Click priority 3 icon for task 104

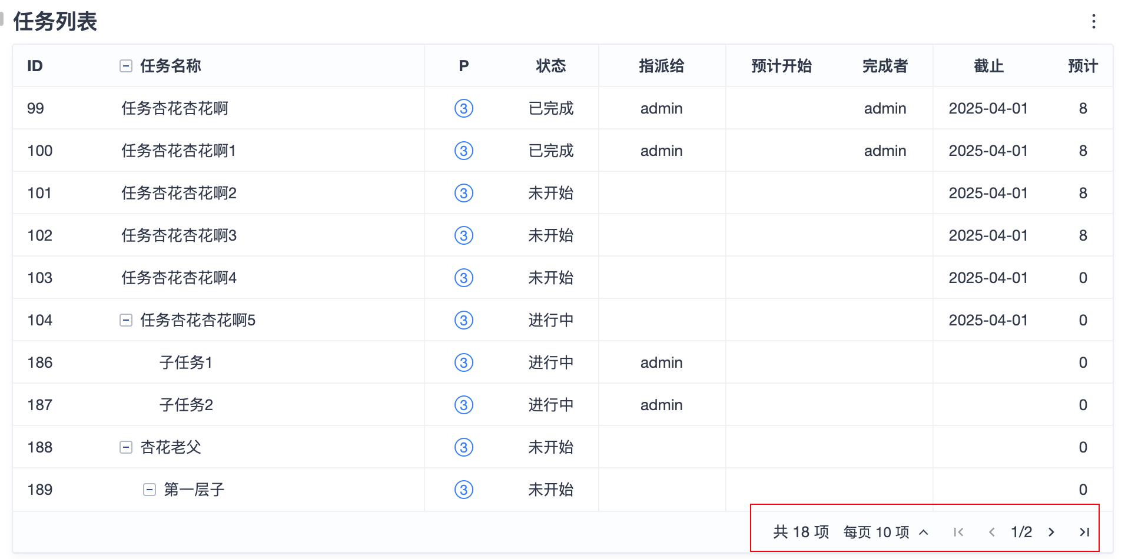click(464, 320)
